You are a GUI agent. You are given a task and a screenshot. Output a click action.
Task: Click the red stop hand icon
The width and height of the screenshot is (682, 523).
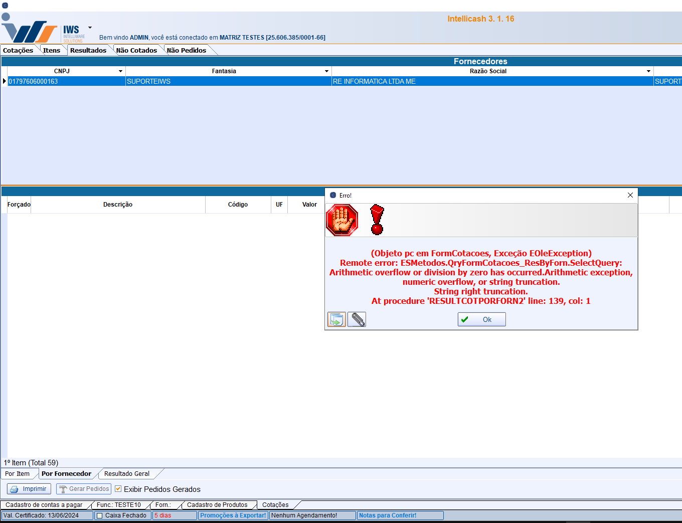tap(342, 220)
